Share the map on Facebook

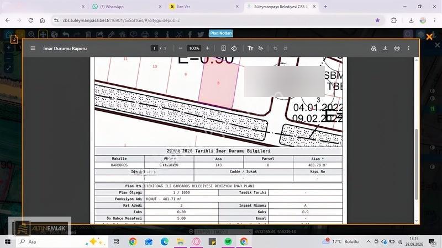(190, 35)
